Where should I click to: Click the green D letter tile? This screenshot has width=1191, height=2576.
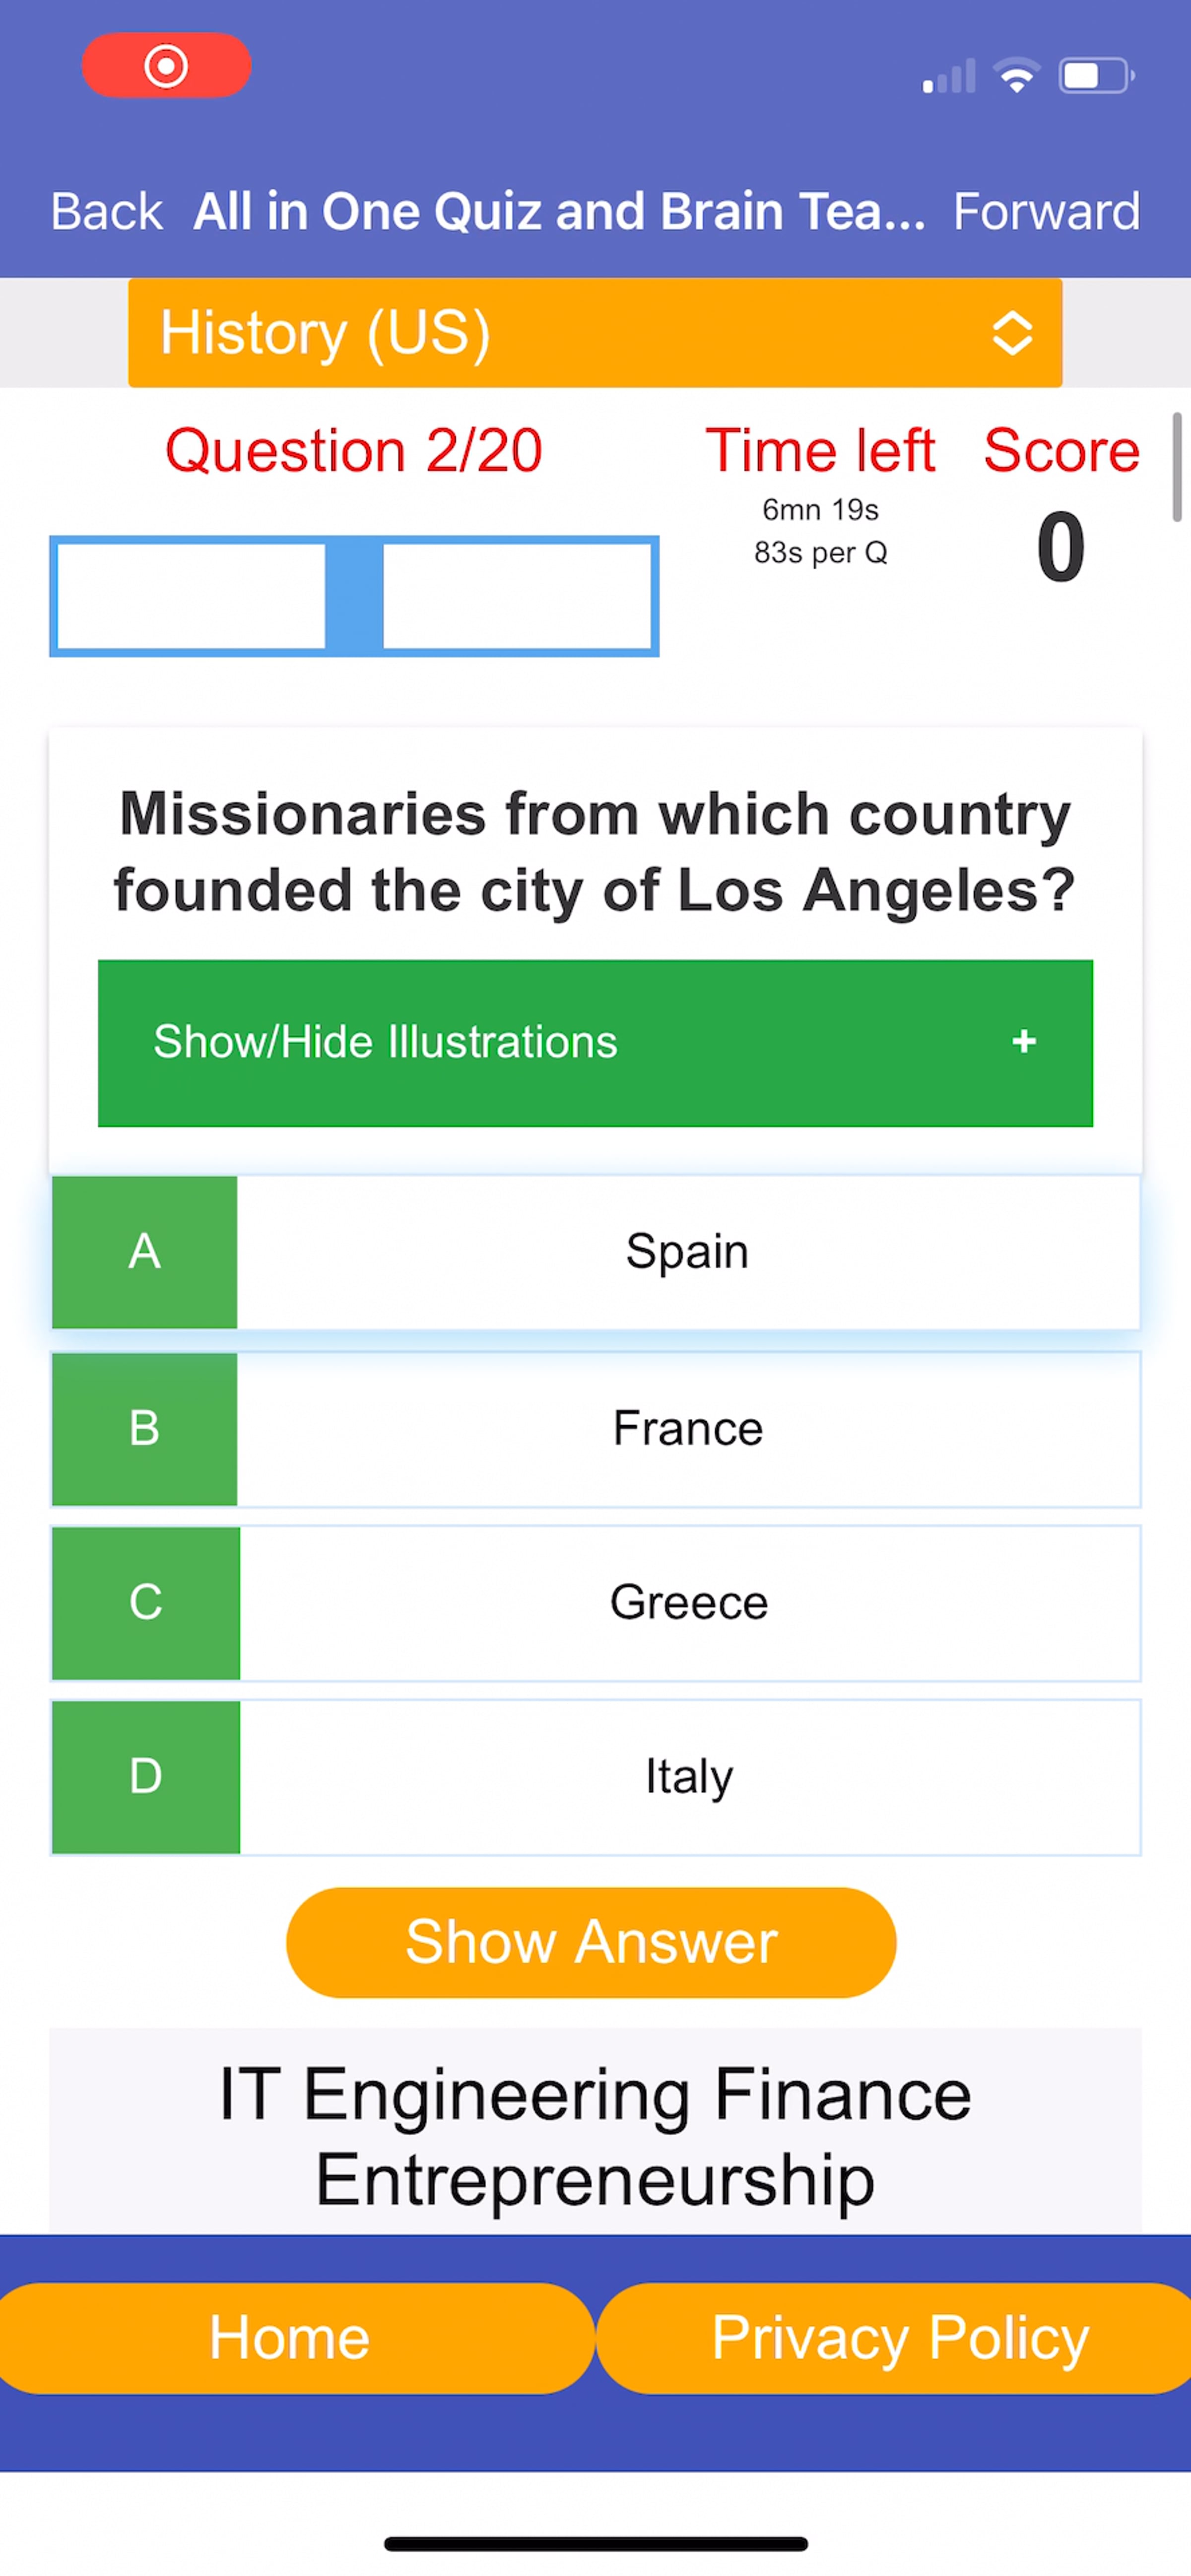pyautogui.click(x=146, y=1777)
